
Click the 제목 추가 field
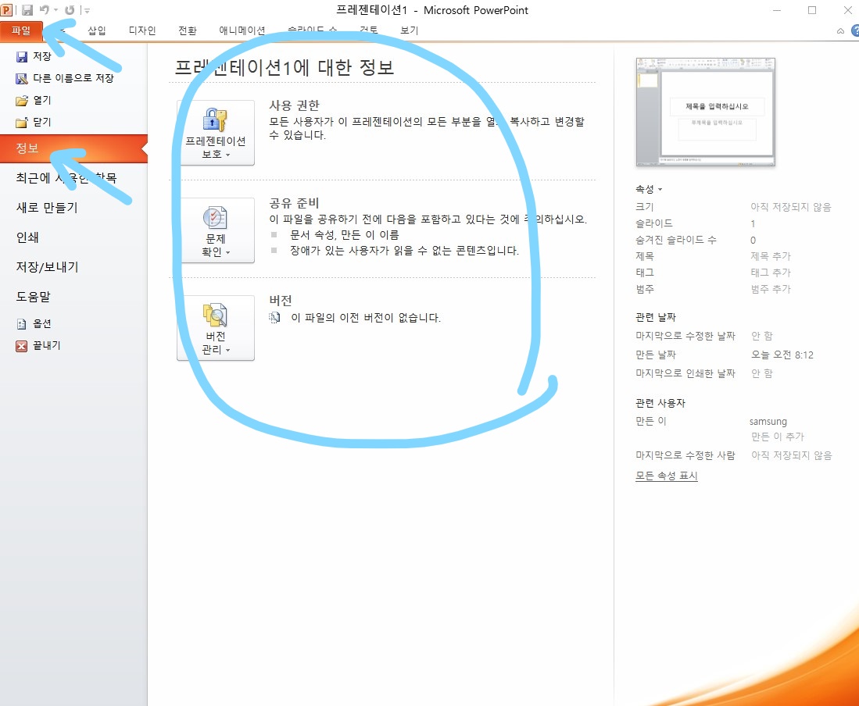771,256
